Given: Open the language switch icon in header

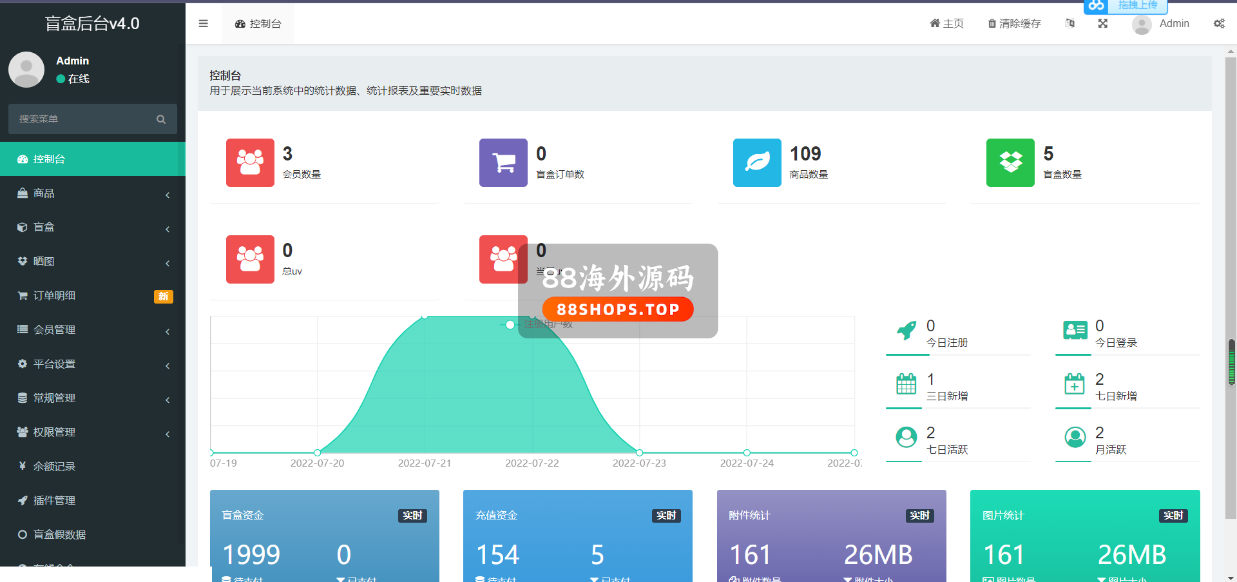Looking at the screenshot, I should coord(1070,24).
